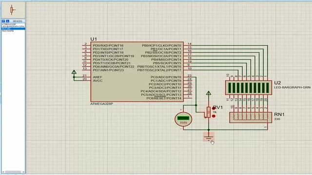Image resolution: width=312 pixels, height=175 pixels.
Task: Click pin PB5/SCK/PCINT5 label
Action: 167,63
